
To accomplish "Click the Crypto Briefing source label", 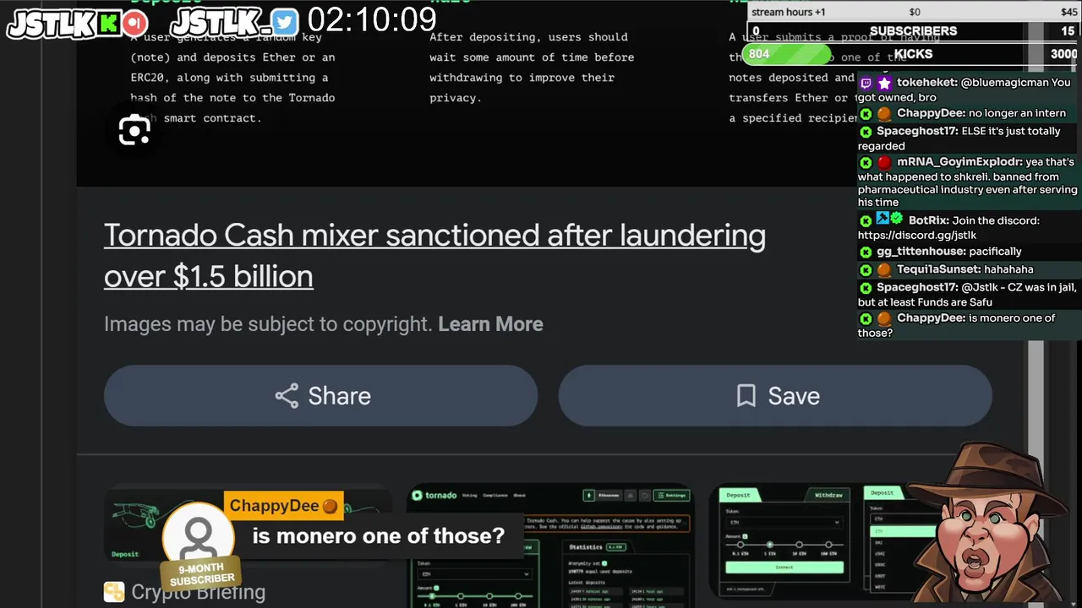I will coord(198,592).
